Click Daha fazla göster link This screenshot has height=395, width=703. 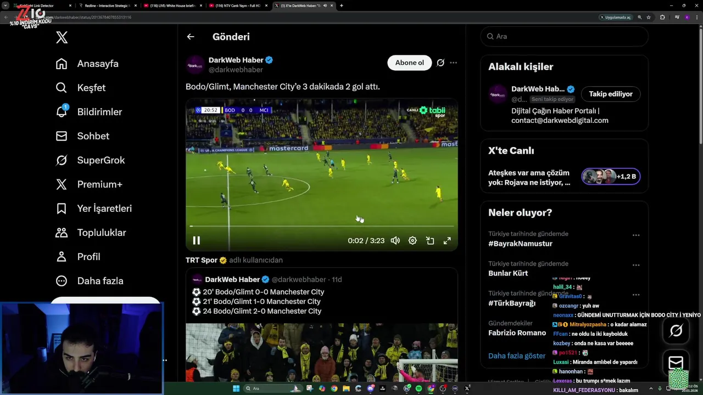517,356
